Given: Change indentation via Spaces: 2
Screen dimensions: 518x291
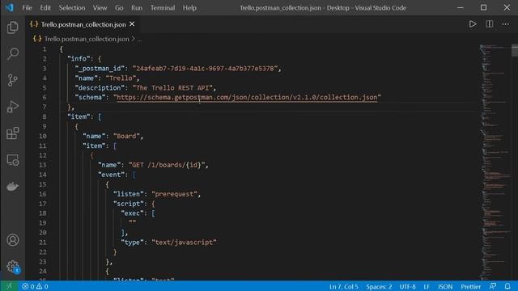Looking at the screenshot, I should [379, 286].
